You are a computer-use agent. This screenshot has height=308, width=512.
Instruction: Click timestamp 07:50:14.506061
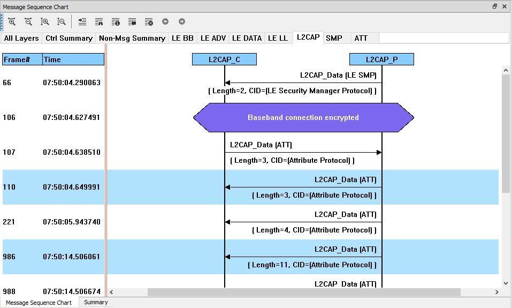pyautogui.click(x=72, y=257)
